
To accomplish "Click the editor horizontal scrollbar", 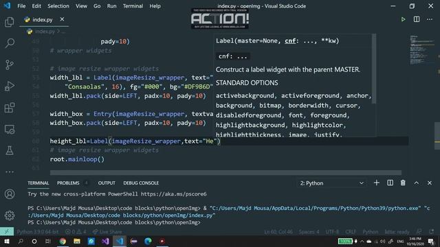I will click(x=225, y=172).
